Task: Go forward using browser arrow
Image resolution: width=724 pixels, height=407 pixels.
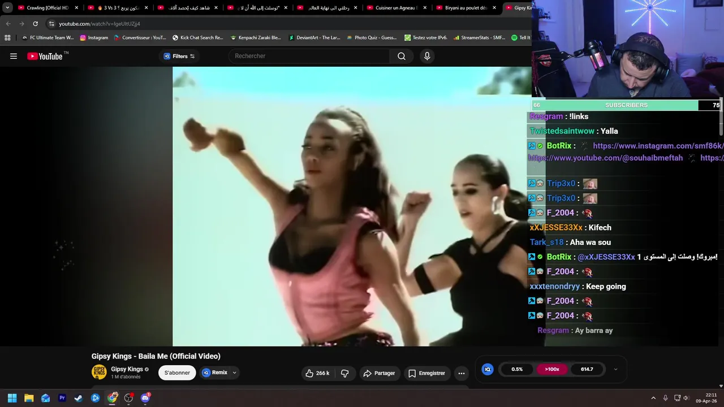Action: click(x=21, y=24)
